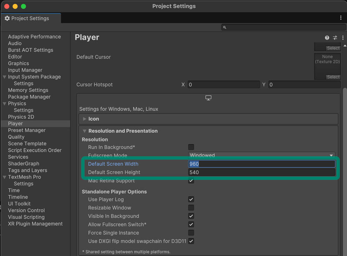Open Input Manager settings
The width and height of the screenshot is (347, 256).
click(25, 70)
